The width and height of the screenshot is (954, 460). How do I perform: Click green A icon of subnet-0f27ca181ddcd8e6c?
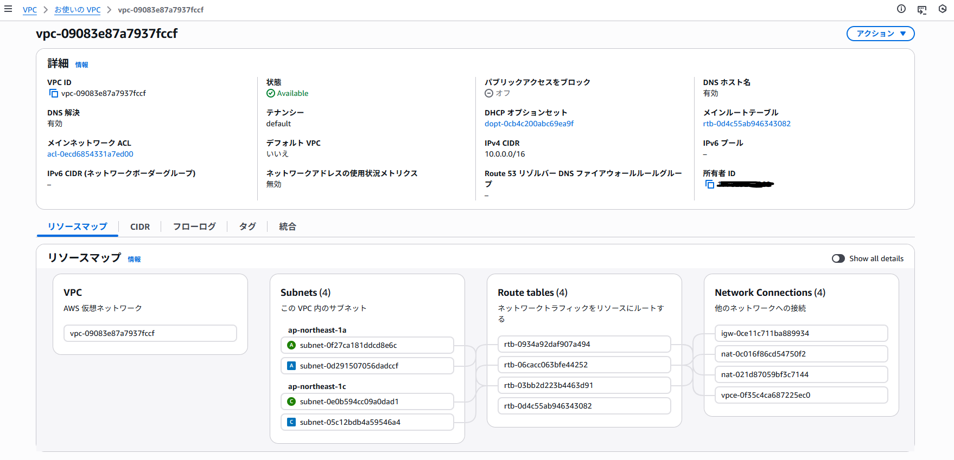click(x=291, y=345)
